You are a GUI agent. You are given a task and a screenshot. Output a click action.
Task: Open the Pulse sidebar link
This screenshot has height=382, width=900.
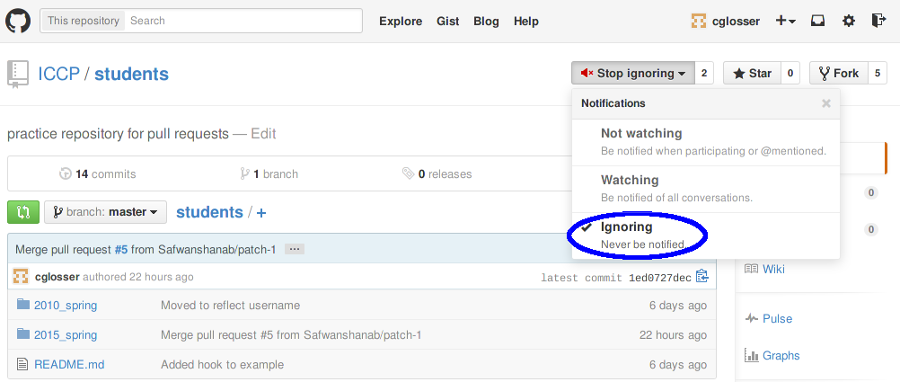tap(777, 319)
